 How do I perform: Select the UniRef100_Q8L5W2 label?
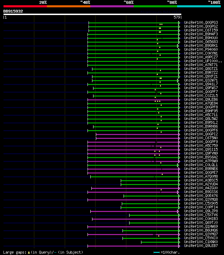pos(201,119)
